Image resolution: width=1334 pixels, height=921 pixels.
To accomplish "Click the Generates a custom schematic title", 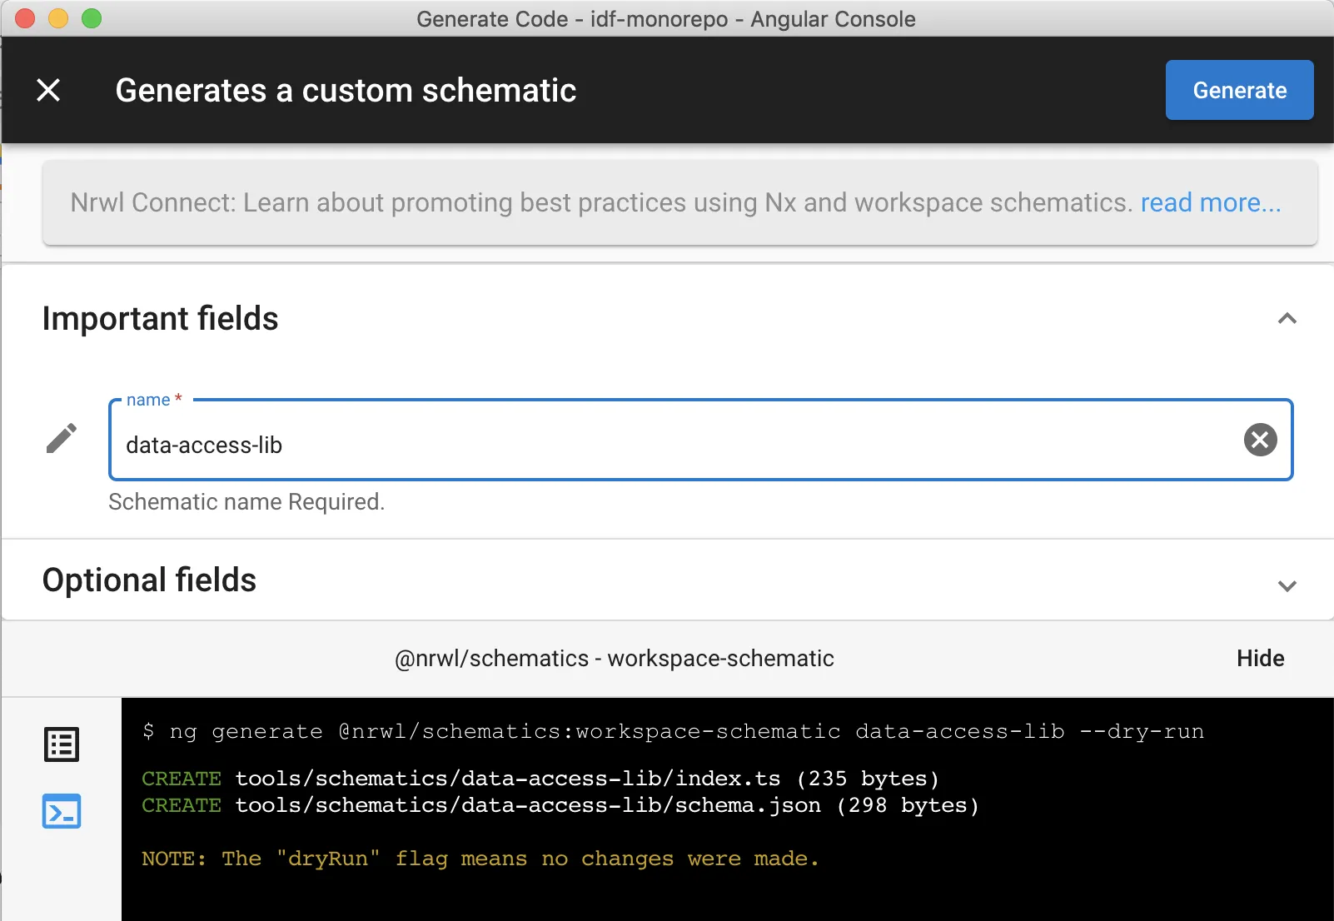I will [x=346, y=90].
